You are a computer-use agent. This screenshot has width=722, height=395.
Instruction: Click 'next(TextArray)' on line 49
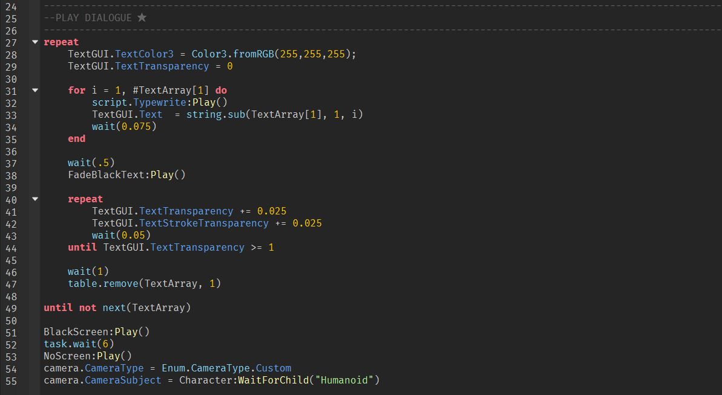point(146,308)
